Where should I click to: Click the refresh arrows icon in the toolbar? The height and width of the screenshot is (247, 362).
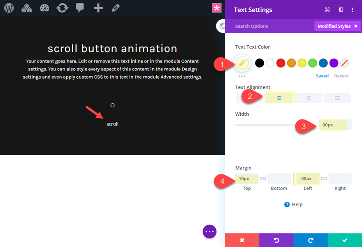[x=62, y=7]
